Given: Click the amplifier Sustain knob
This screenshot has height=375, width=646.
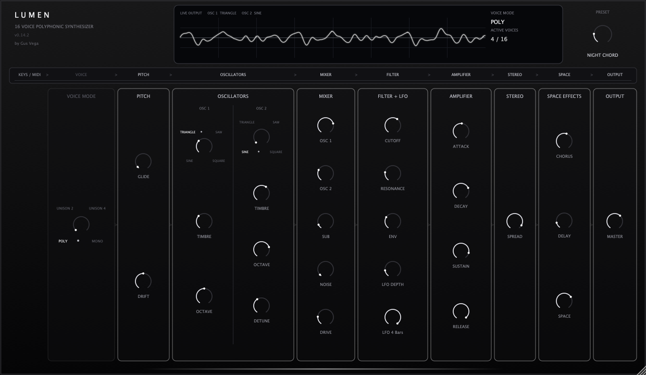Looking at the screenshot, I should click(461, 251).
